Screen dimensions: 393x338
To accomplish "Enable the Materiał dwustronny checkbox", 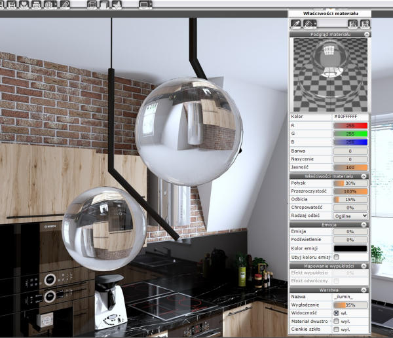I will pos(337,321).
